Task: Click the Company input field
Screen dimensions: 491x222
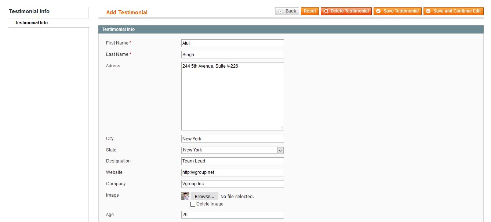Action: click(x=232, y=184)
